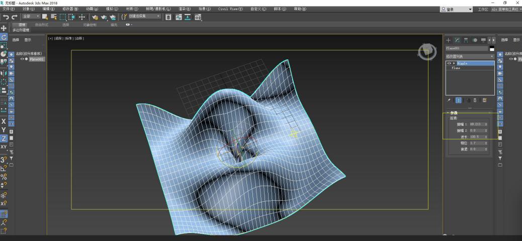The image size is (522, 241).
Task: Switch to the 自由形式 ribbon tab
Action: [x=42, y=25]
